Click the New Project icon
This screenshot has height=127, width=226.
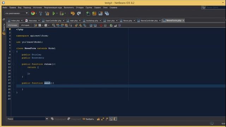pos(94,13)
